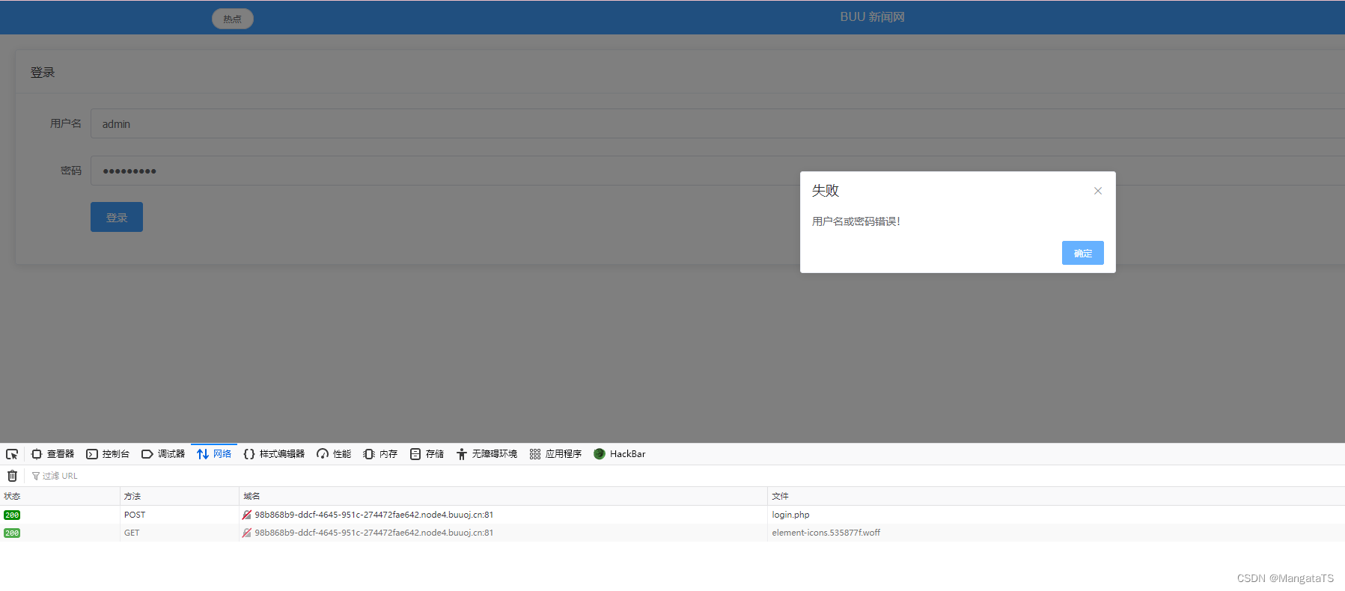Click the performance gauge icon
Image resolution: width=1345 pixels, height=591 pixels.
(323, 454)
